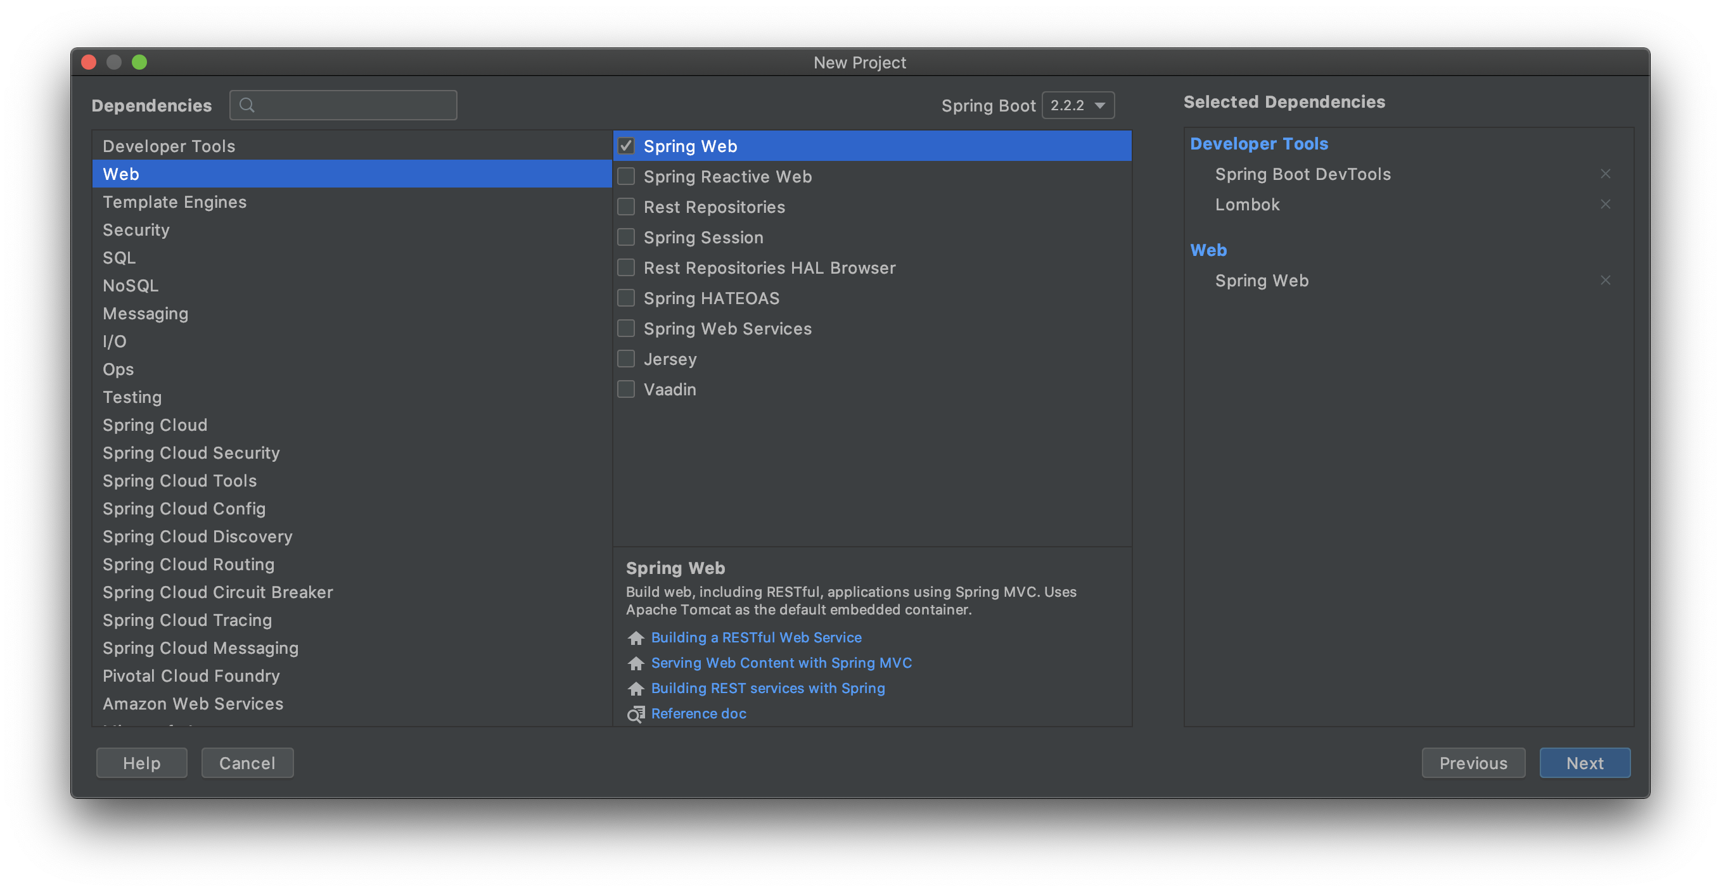
Task: Focus the Dependencies search field
Action: (354, 106)
